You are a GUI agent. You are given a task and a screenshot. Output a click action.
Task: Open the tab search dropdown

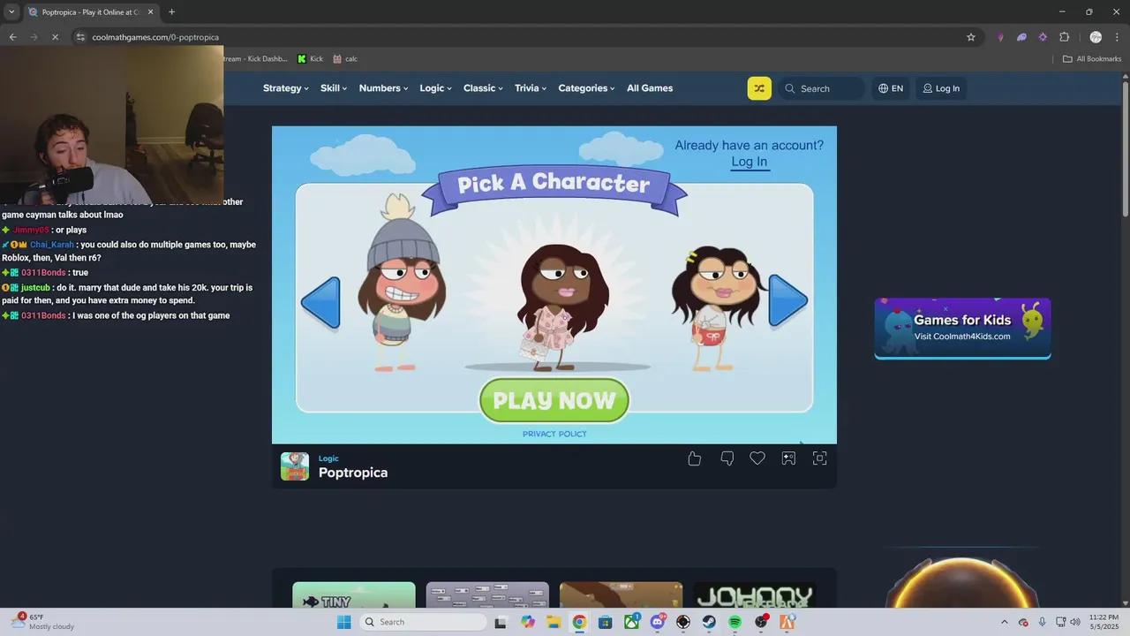(11, 11)
